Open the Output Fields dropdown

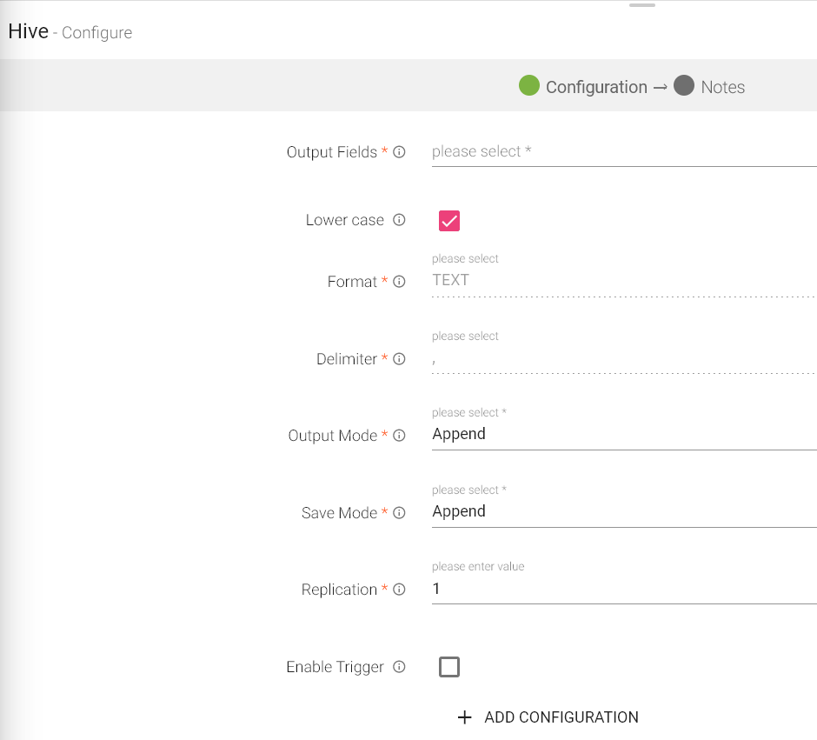tap(622, 152)
